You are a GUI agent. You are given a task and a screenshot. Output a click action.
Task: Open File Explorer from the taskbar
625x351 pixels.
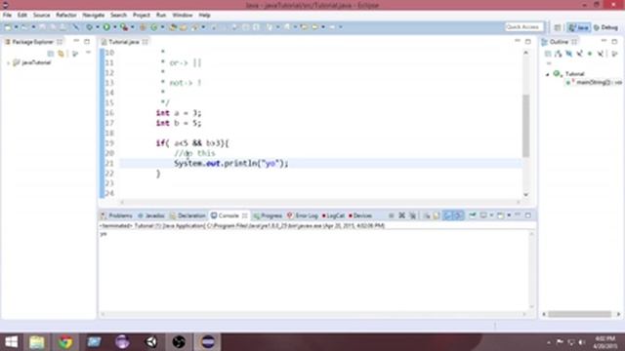tap(37, 342)
